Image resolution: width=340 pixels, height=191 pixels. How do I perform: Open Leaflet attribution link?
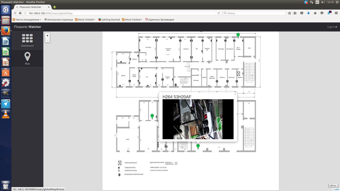click(336, 189)
